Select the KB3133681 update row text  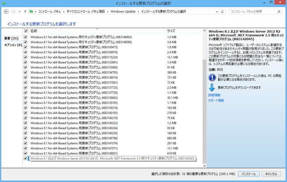74,63
